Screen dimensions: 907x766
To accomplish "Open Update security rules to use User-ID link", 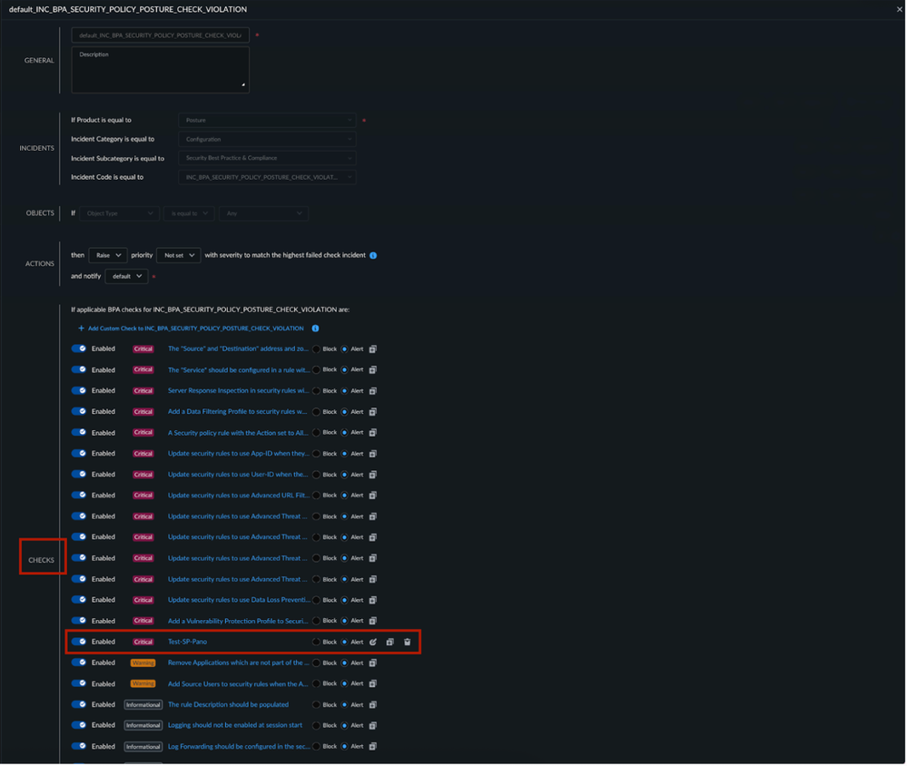I will tap(238, 474).
